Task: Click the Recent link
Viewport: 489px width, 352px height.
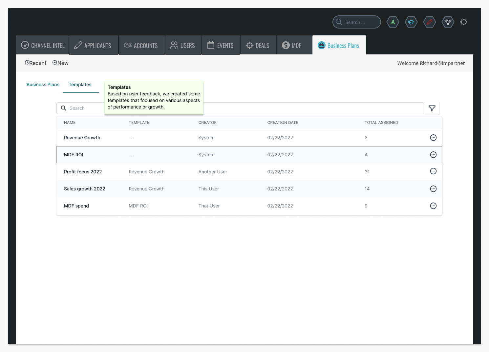Action: [x=36, y=63]
